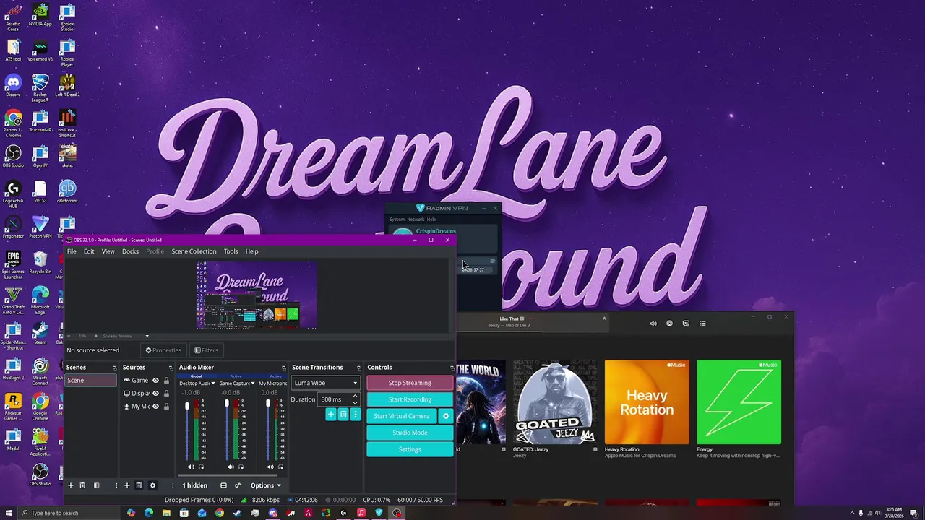Open Discord desktop shortcut

(x=13, y=84)
